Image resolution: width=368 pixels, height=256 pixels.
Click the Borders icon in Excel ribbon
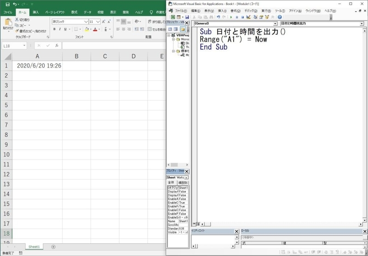coord(76,29)
